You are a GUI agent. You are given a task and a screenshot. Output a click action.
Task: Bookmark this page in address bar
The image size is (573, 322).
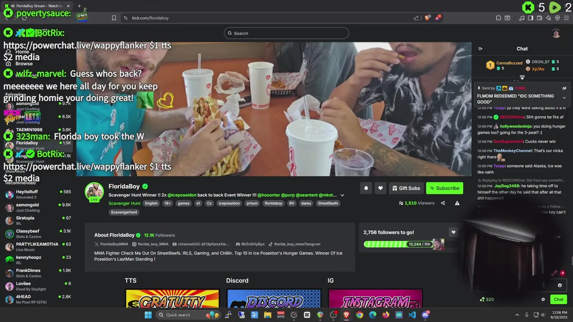[x=114, y=18]
